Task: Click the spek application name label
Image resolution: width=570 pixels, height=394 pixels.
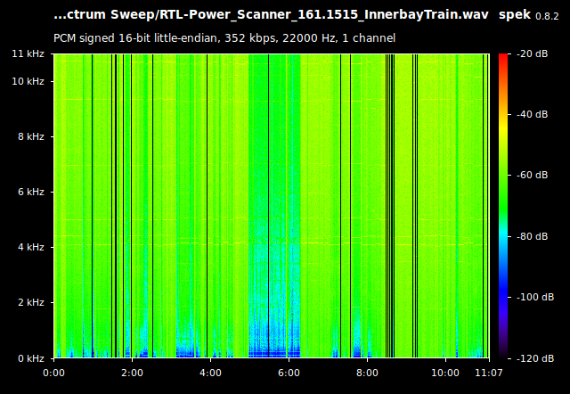Action: pos(515,15)
